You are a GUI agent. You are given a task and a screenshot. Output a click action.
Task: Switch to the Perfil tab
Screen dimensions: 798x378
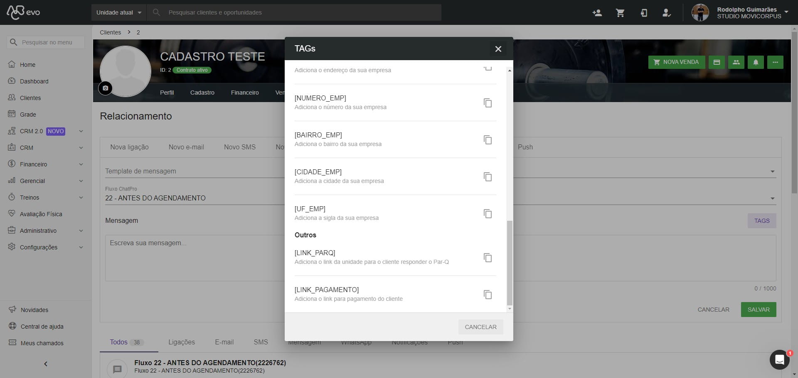point(167,93)
